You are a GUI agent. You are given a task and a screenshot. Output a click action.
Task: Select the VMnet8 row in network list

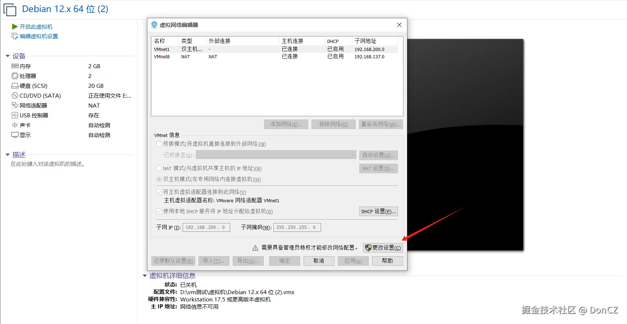click(x=275, y=56)
